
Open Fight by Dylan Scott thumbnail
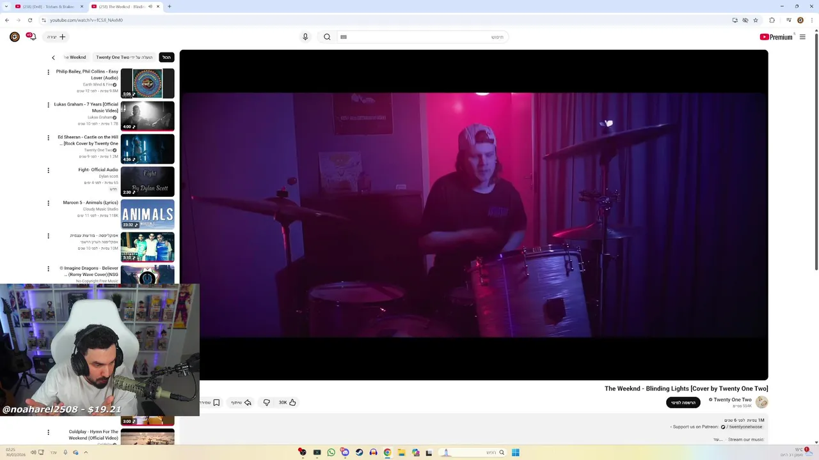pyautogui.click(x=147, y=181)
